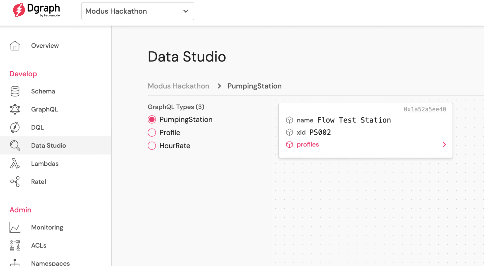
Task: Click the Monitoring chart icon
Action: [15, 227]
